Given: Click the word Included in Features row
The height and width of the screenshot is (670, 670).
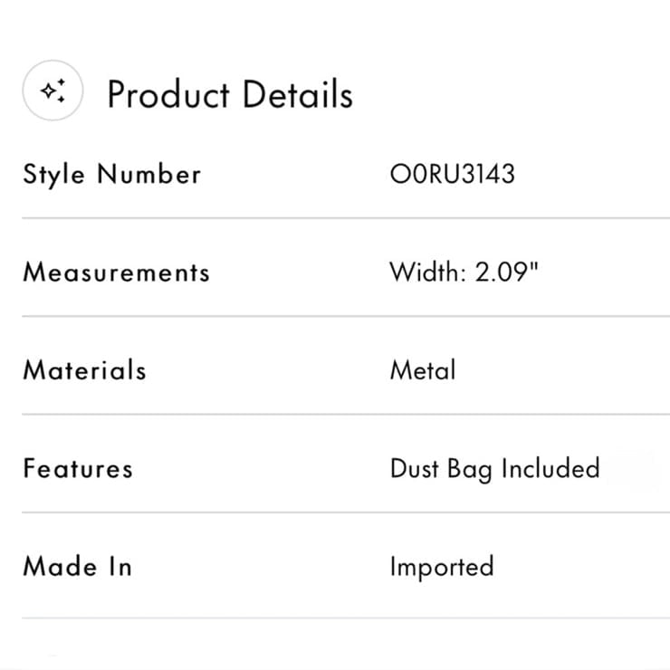Looking at the screenshot, I should click(550, 468).
